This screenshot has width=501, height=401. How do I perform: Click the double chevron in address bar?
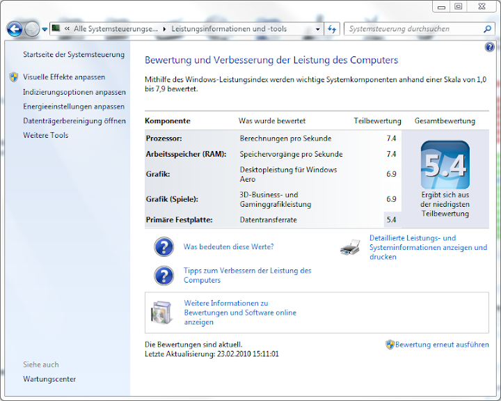(x=67, y=29)
